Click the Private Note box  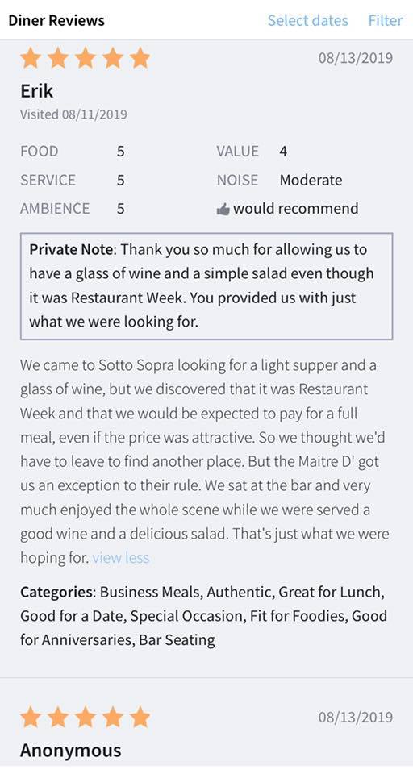[206, 286]
